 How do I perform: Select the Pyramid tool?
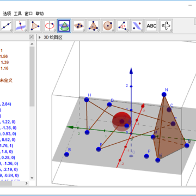[x=93, y=26]
